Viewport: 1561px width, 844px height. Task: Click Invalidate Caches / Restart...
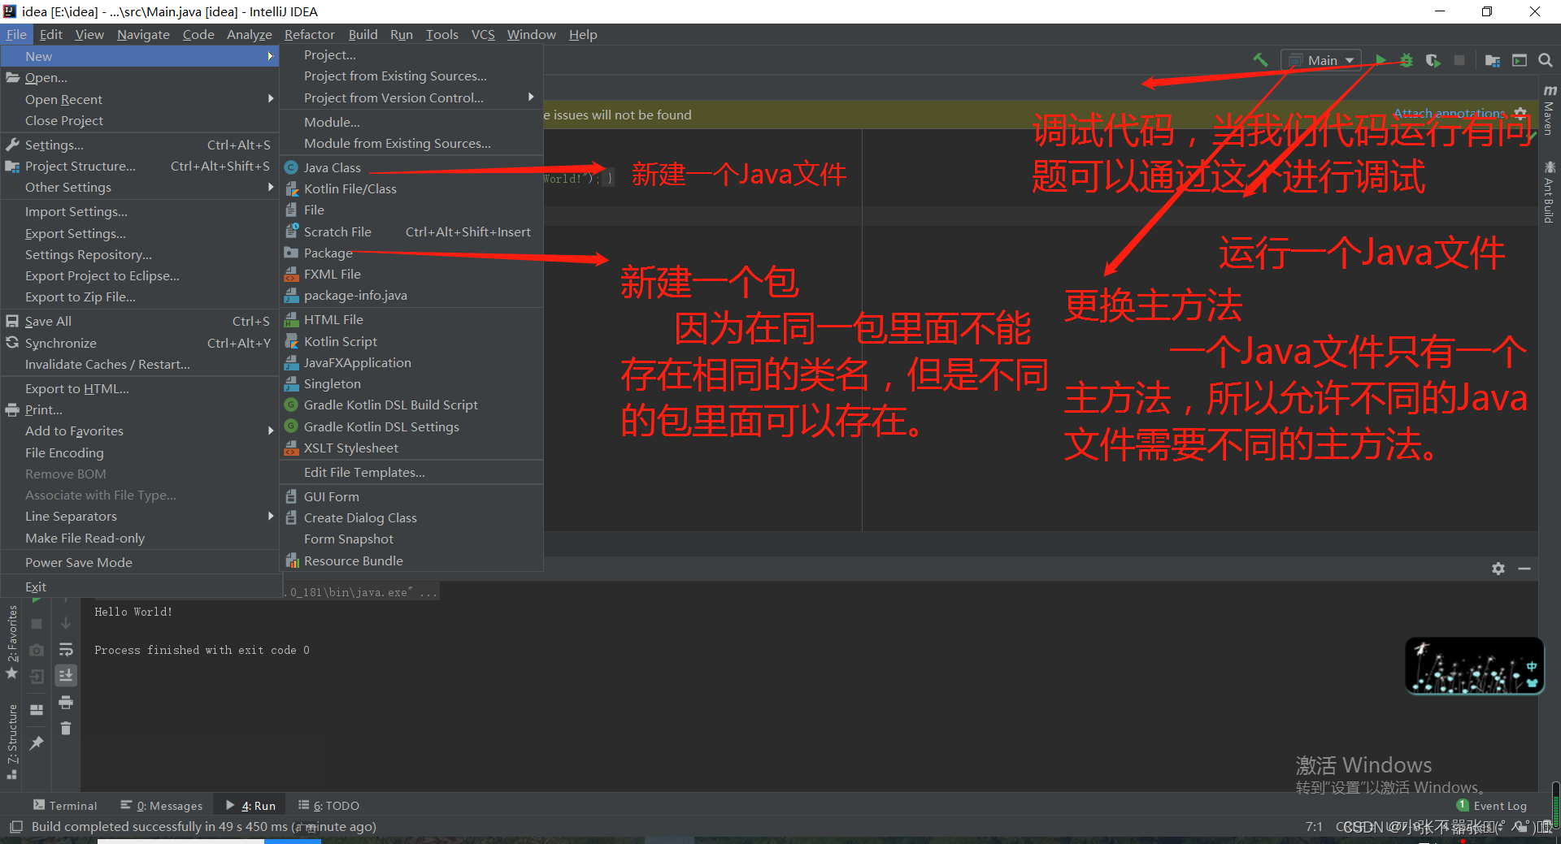[140, 364]
